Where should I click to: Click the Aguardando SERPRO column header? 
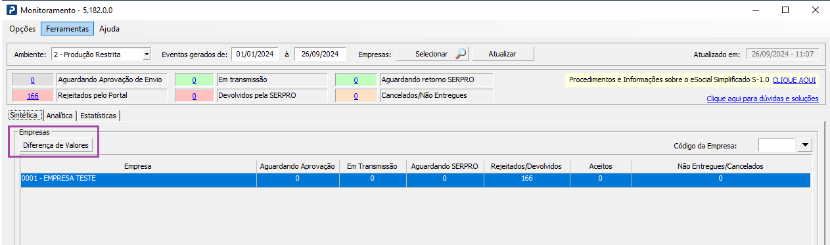point(444,166)
